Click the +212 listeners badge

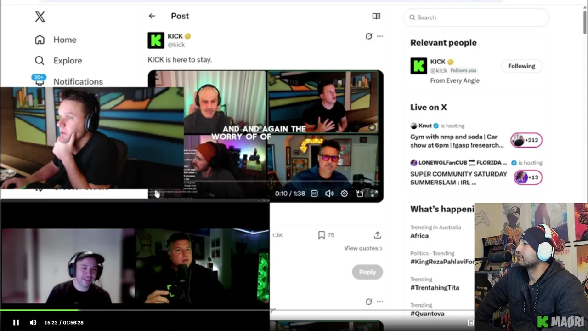click(526, 140)
